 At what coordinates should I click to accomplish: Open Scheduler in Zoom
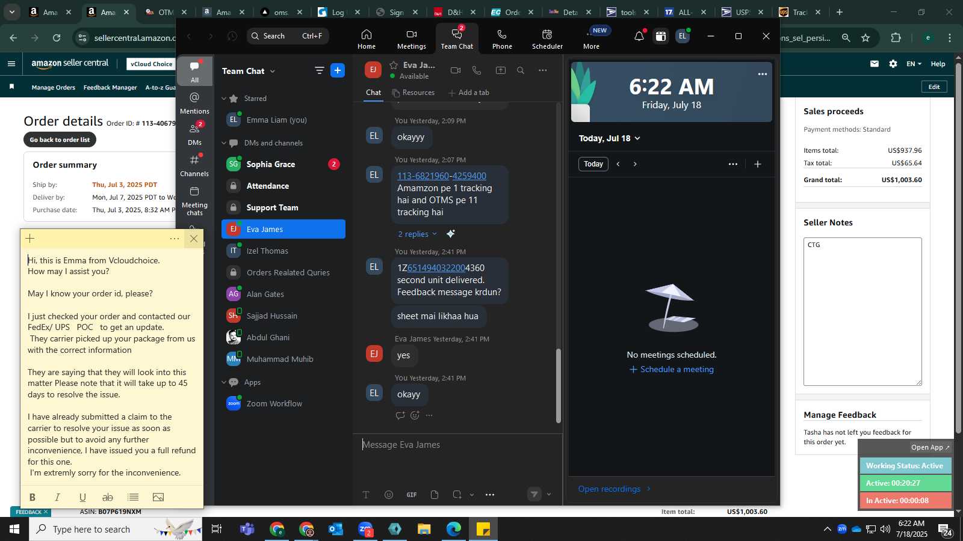[x=547, y=39]
